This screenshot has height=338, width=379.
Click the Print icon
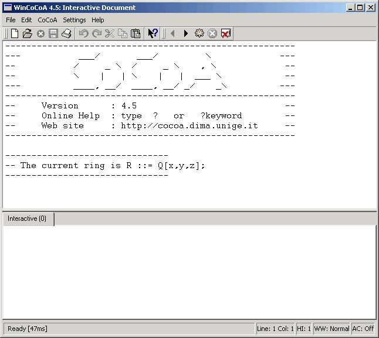pos(66,33)
